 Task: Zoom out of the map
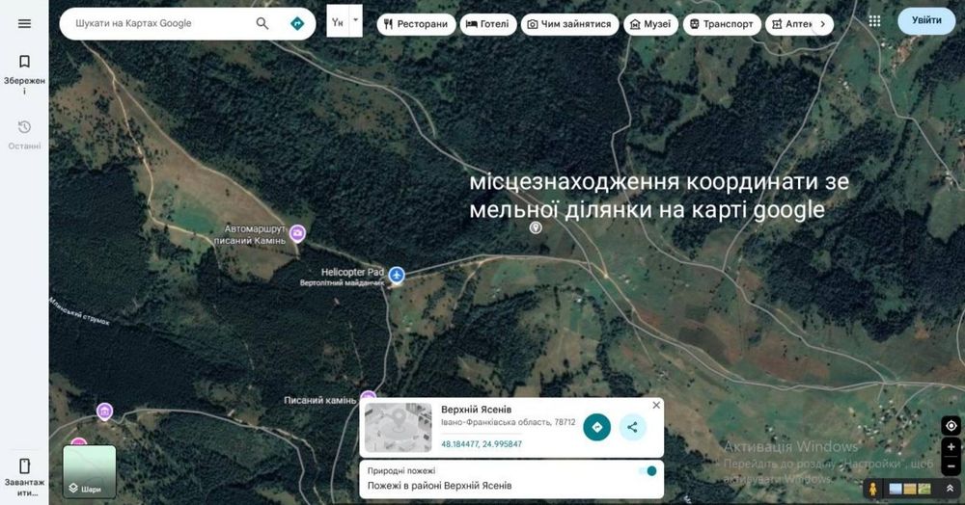pos(951,466)
